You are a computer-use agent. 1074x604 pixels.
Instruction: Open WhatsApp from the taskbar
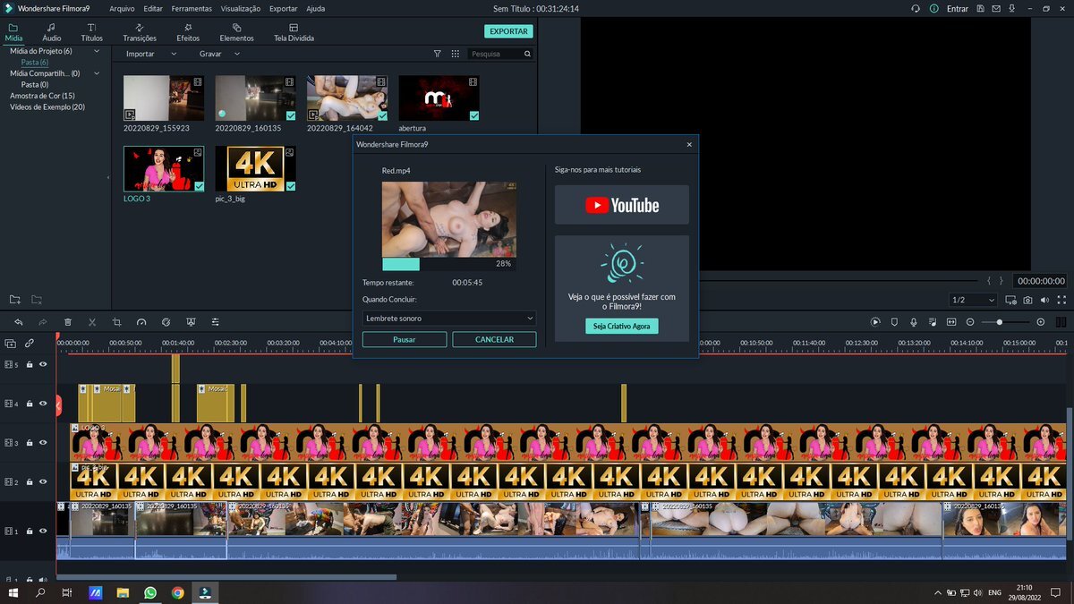pos(149,592)
